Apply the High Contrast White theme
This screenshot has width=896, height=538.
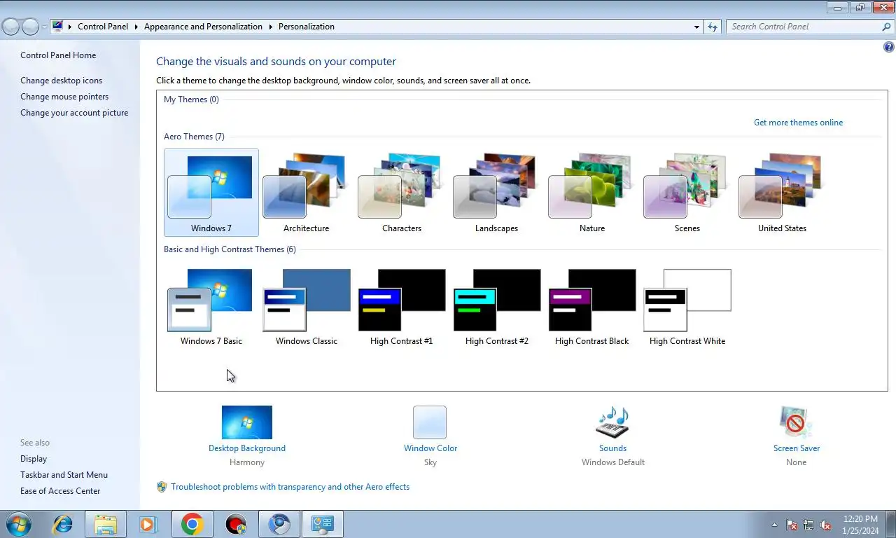tap(687, 306)
